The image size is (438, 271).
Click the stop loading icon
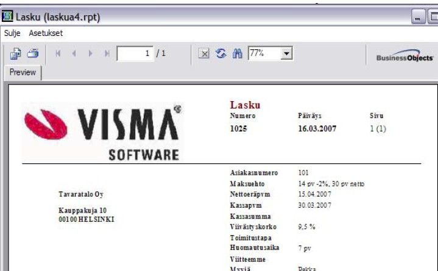pos(204,53)
